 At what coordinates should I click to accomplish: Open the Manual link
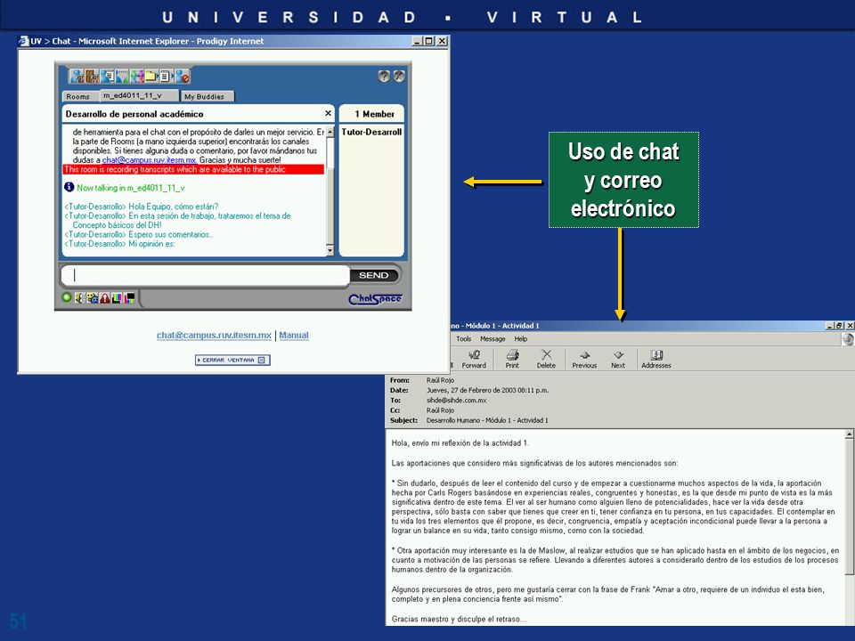click(x=294, y=336)
